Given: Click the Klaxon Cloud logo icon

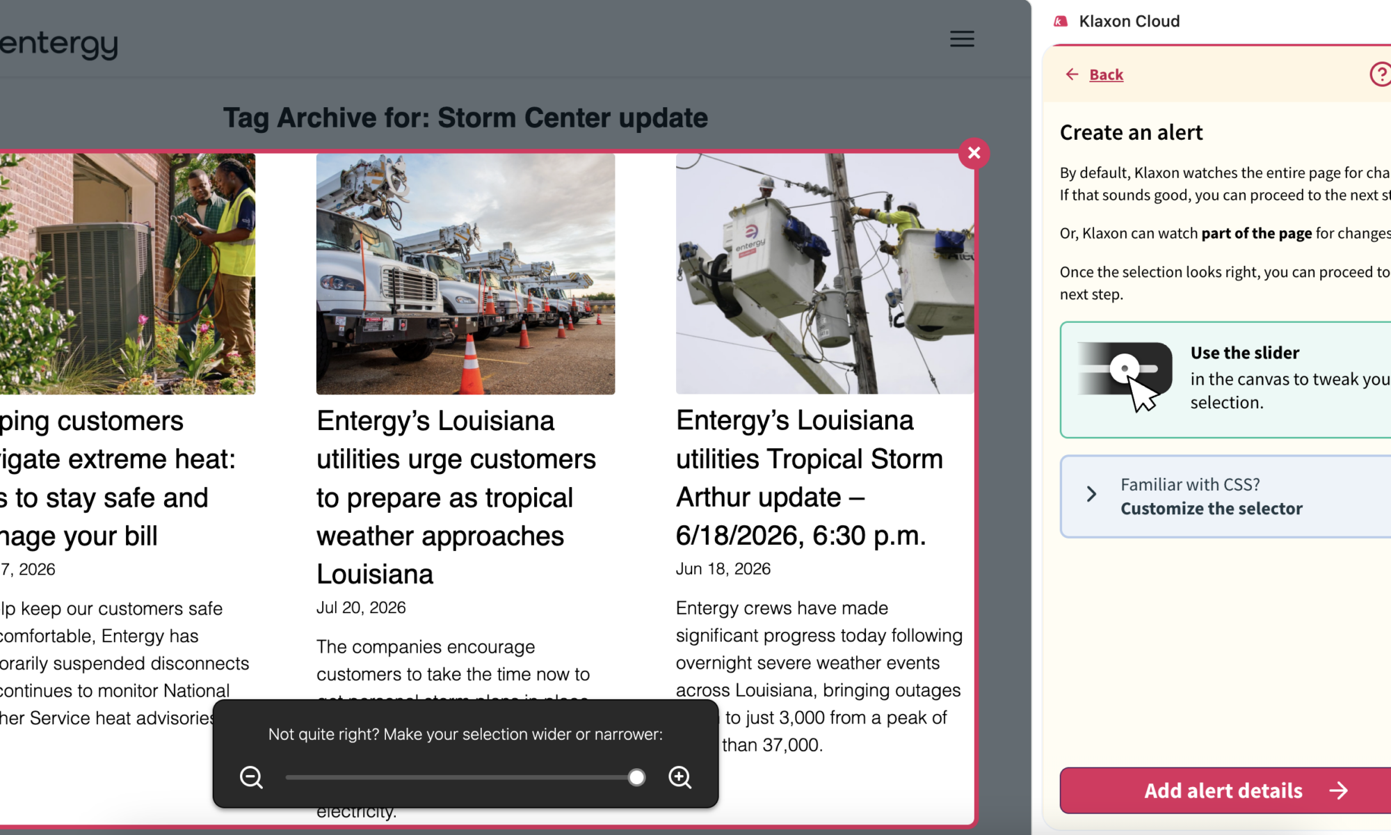Looking at the screenshot, I should tap(1061, 22).
